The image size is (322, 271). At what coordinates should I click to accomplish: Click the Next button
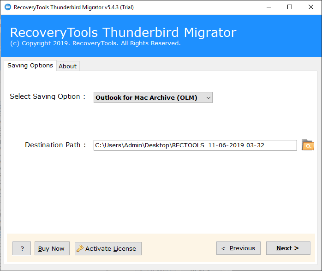(288, 248)
